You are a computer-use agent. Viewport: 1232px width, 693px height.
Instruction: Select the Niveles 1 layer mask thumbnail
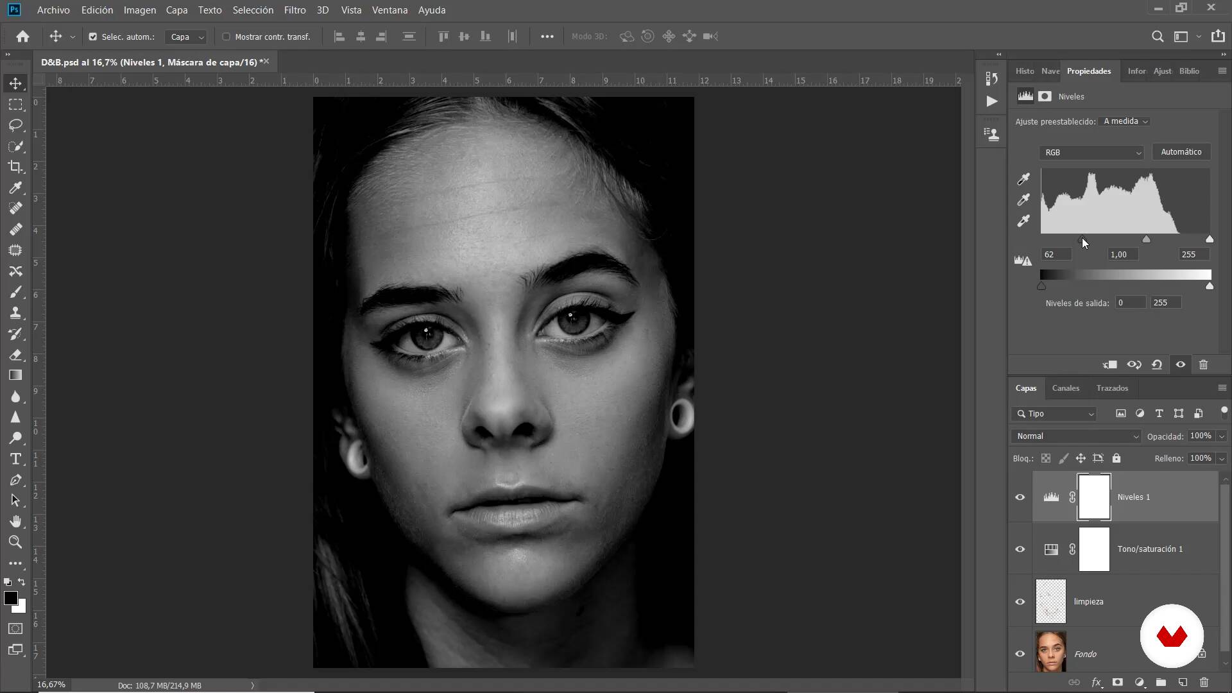[x=1094, y=497]
